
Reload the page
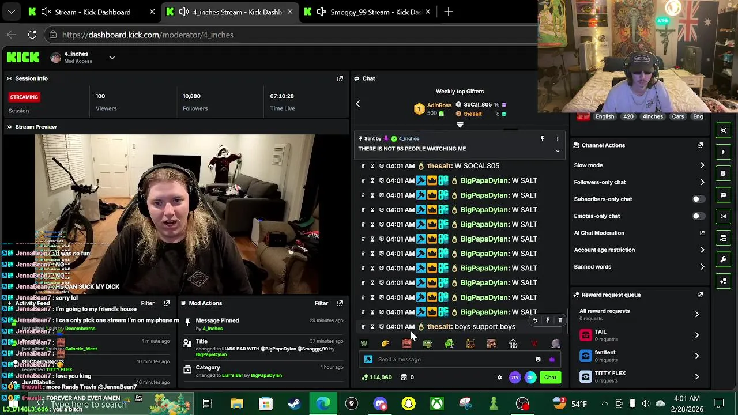coord(32,35)
